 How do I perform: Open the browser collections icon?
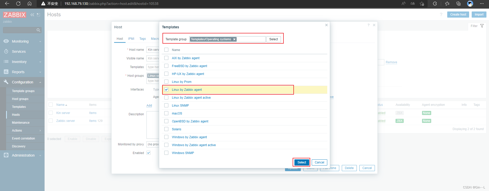(458, 4)
